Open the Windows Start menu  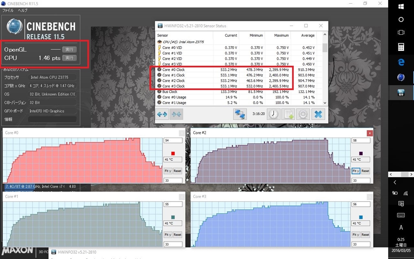(x=401, y=6)
